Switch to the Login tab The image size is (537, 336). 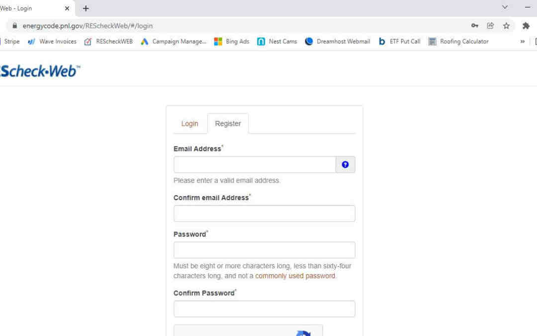tap(189, 124)
